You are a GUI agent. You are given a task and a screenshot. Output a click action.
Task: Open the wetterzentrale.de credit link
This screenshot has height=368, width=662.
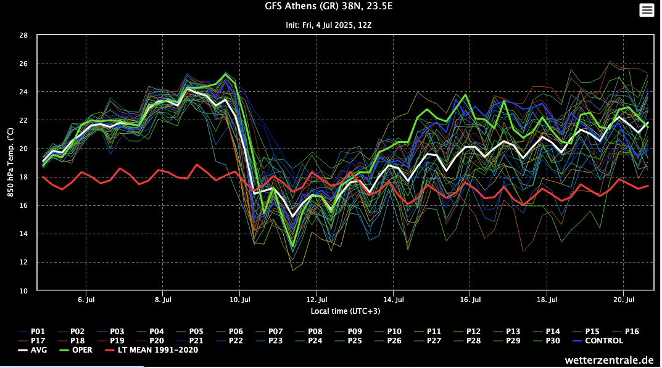pyautogui.click(x=609, y=360)
